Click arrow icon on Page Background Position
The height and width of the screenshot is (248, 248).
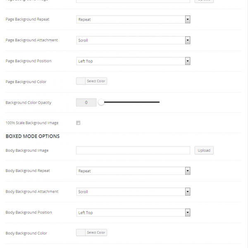(x=188, y=61)
